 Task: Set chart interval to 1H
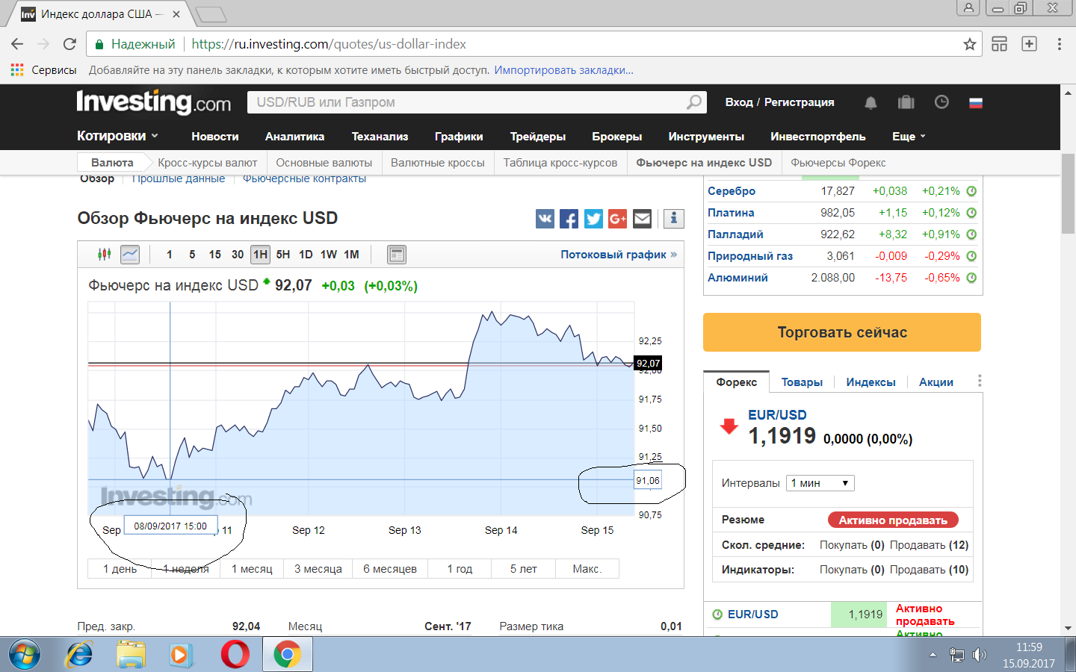pos(260,255)
